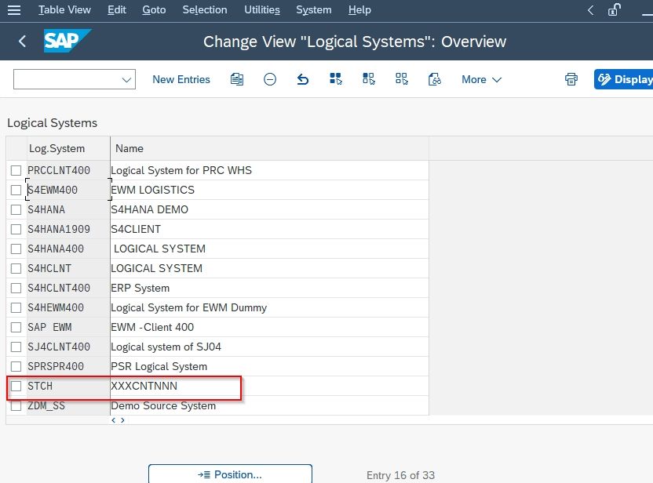This screenshot has height=483, width=653.
Task: Click the Delete (minus circle) icon
Action: point(270,79)
